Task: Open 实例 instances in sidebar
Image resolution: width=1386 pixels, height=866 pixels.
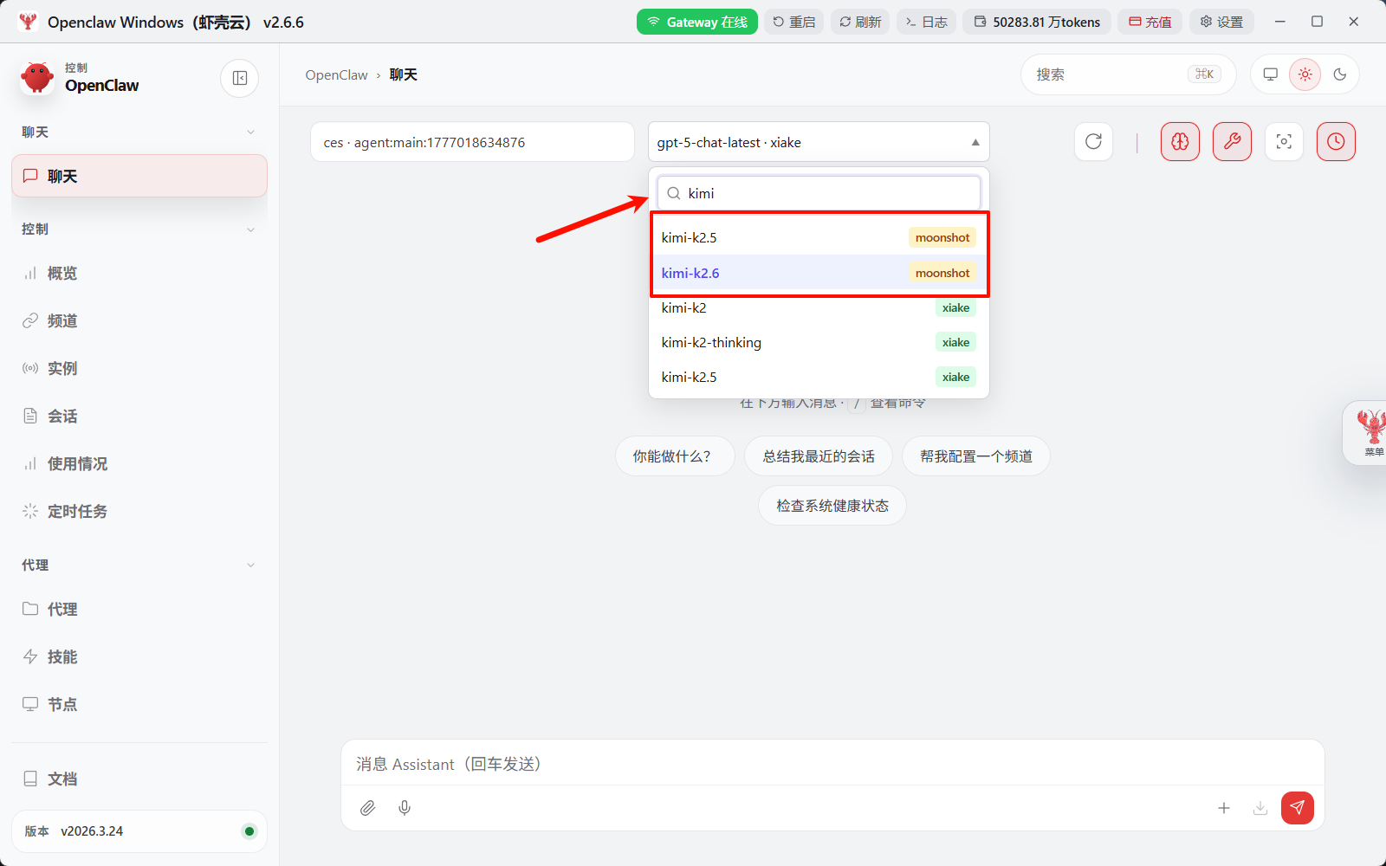Action: point(139,369)
